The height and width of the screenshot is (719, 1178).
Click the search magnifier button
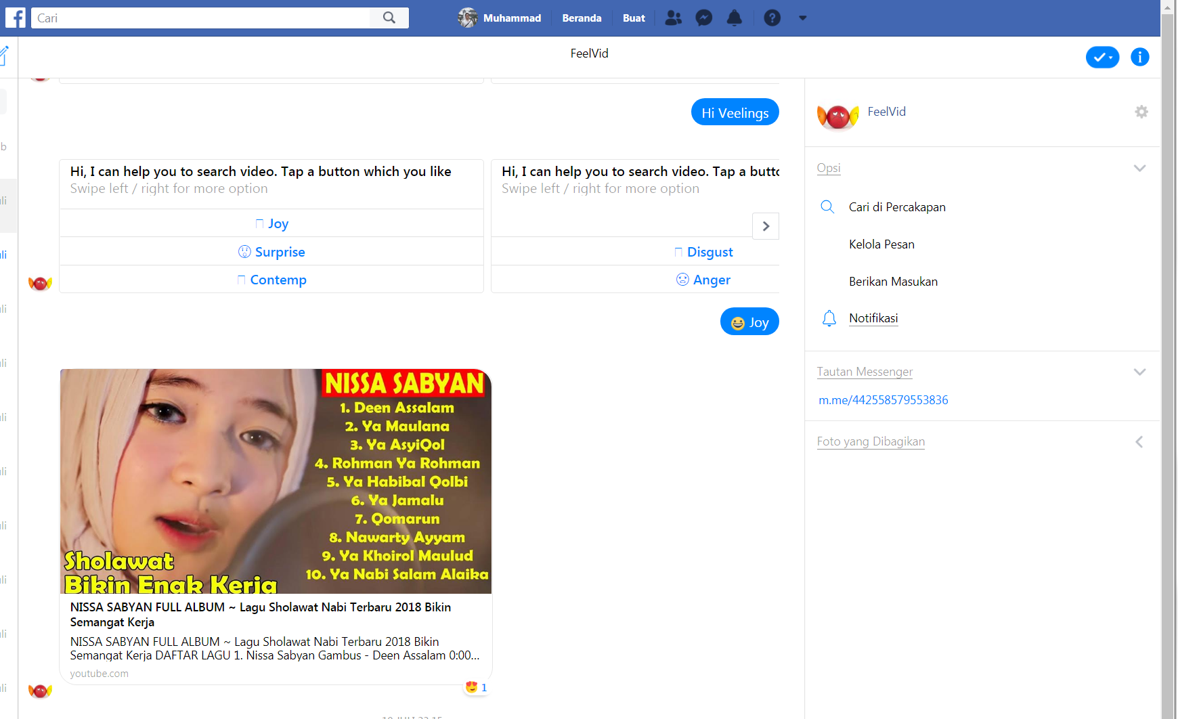[389, 18]
